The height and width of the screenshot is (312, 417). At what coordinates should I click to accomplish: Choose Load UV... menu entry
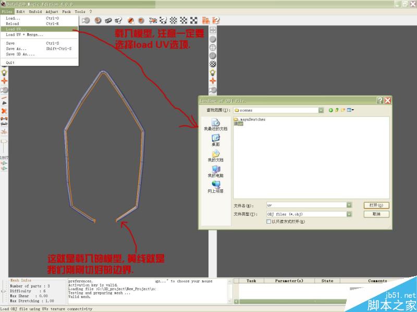click(39, 29)
